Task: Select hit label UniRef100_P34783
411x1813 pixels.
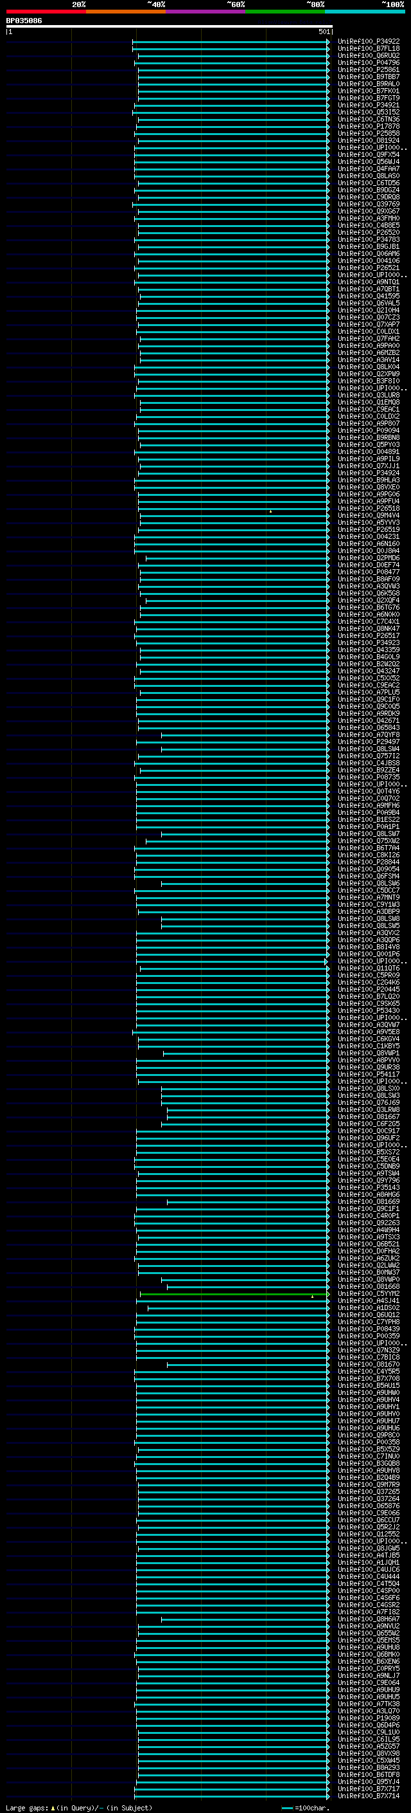Action: point(369,239)
